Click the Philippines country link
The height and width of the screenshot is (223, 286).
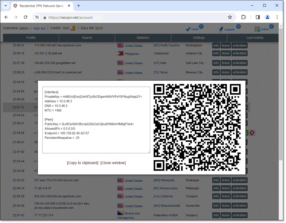click(x=132, y=54)
